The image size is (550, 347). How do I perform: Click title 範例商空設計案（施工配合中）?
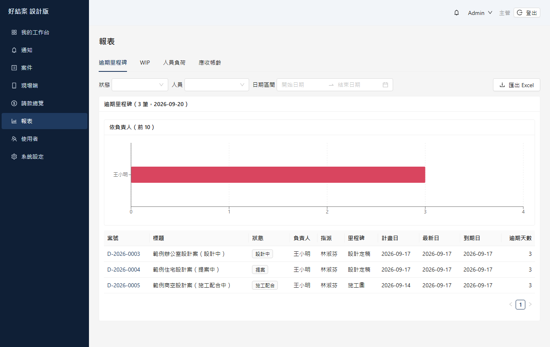tap(192, 285)
